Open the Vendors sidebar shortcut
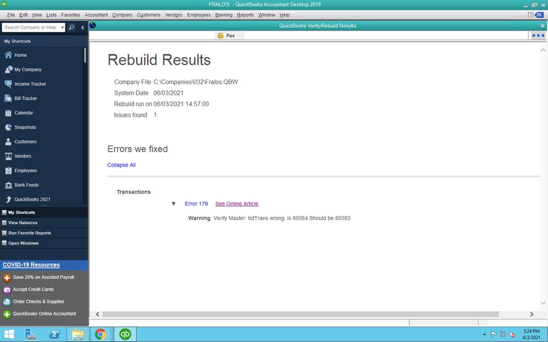The height and width of the screenshot is (342, 548). [x=18, y=156]
